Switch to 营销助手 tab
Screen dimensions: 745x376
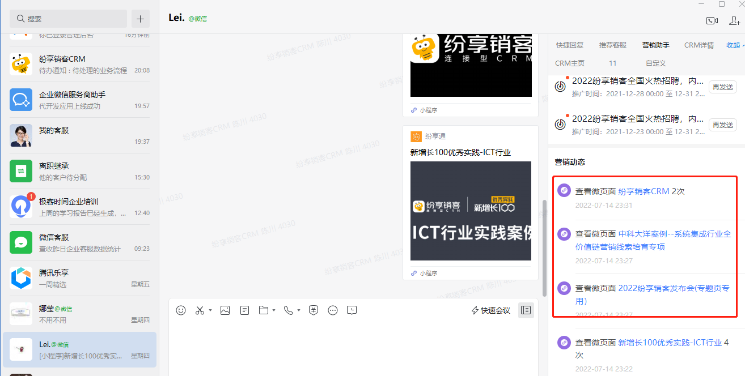click(x=656, y=45)
